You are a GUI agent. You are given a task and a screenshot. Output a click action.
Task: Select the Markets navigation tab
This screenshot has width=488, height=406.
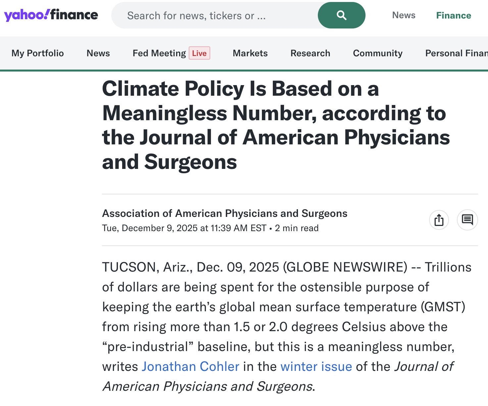250,53
